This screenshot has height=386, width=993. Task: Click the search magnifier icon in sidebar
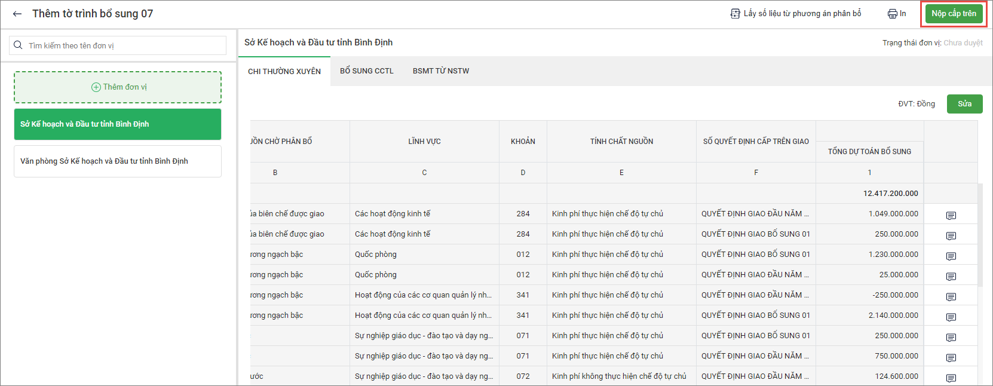[19, 45]
